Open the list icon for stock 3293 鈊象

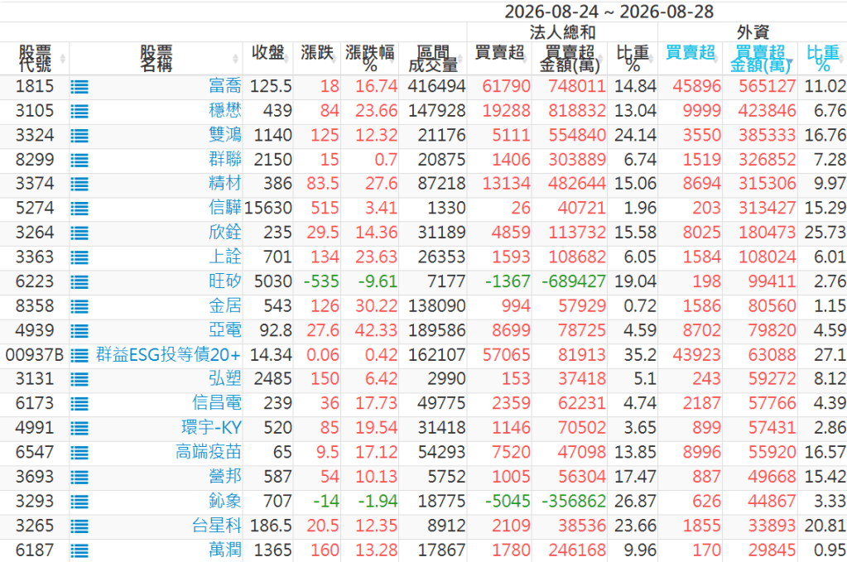coord(79,502)
